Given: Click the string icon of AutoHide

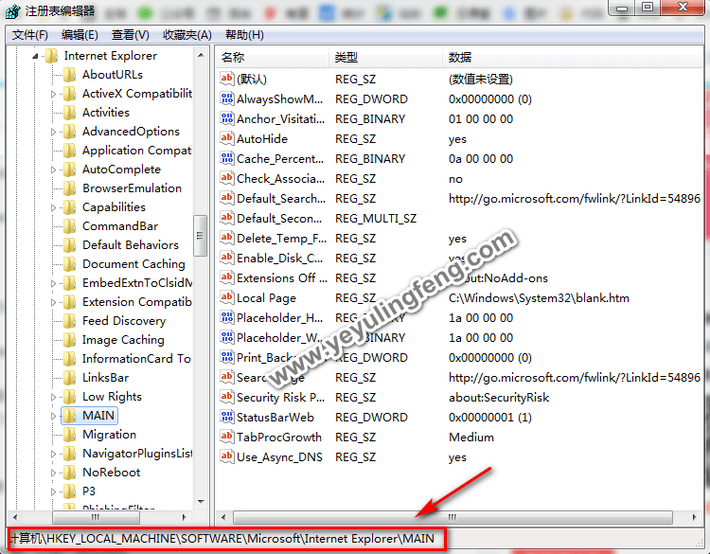Looking at the screenshot, I should click(x=227, y=138).
